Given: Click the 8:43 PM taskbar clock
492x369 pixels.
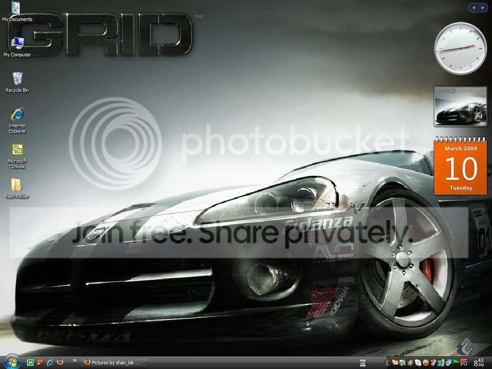Looking at the screenshot, I should [x=479, y=363].
